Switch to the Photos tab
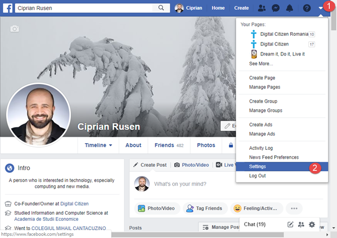Screen dimensions: 337x238 point(206,145)
